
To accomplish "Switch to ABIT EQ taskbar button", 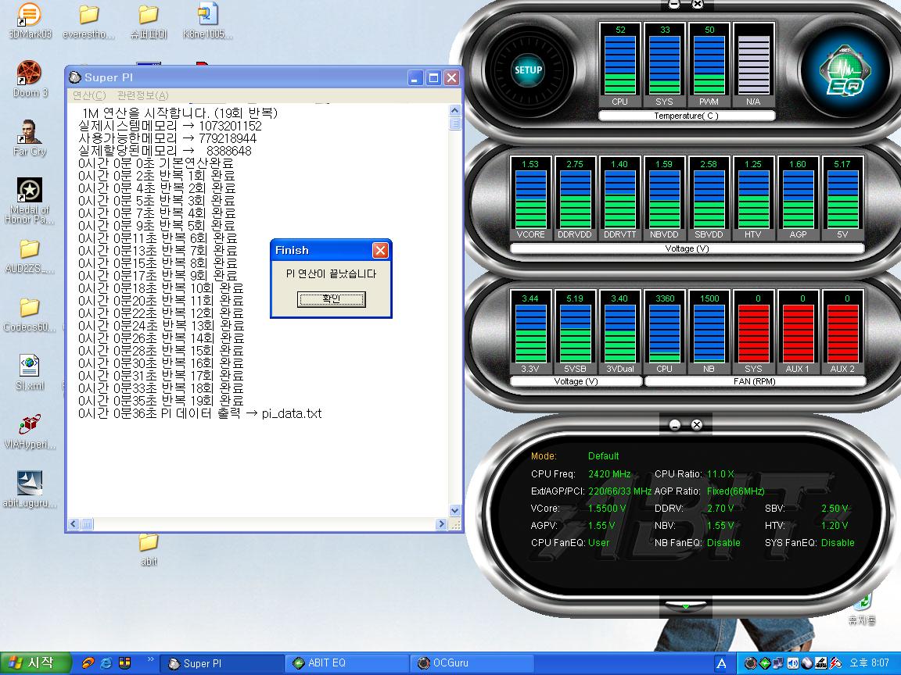I will click(x=346, y=663).
